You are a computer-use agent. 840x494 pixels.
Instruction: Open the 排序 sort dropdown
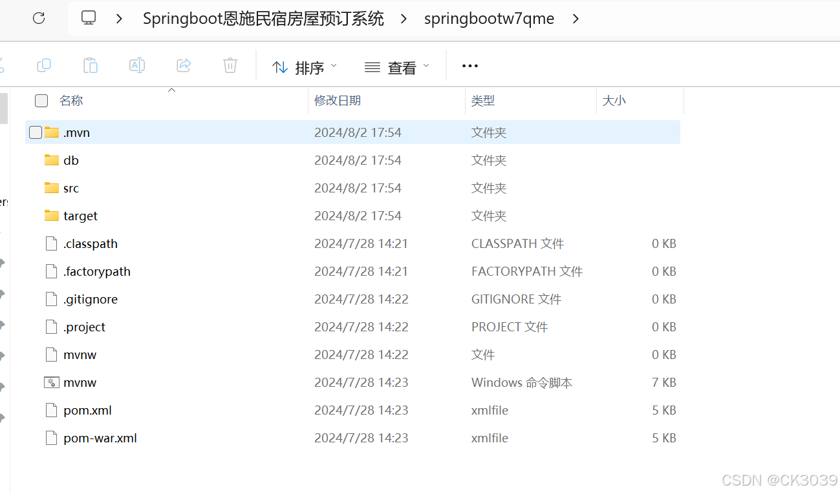305,67
